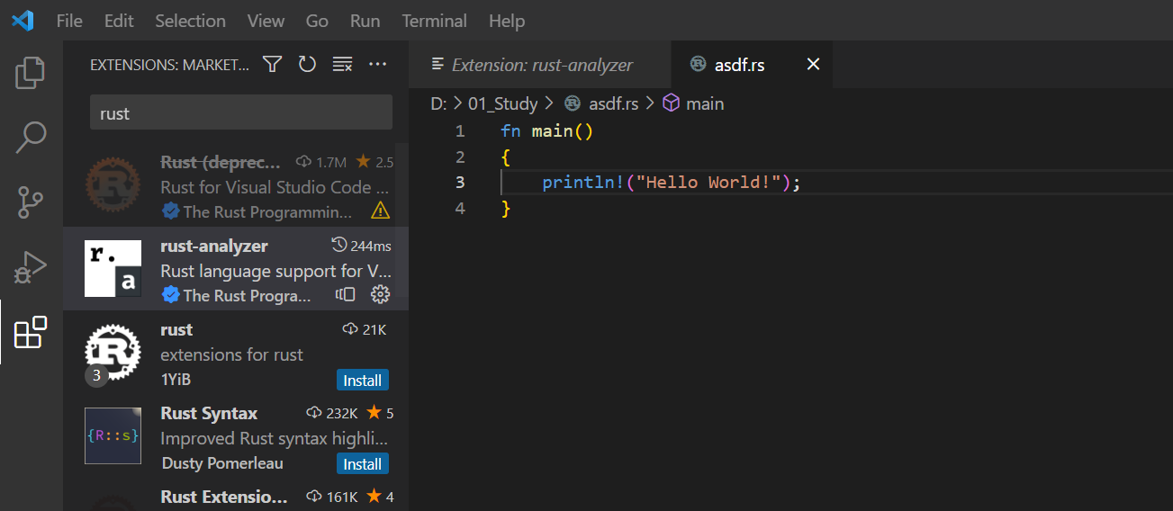Click the 21K download count

click(365, 329)
